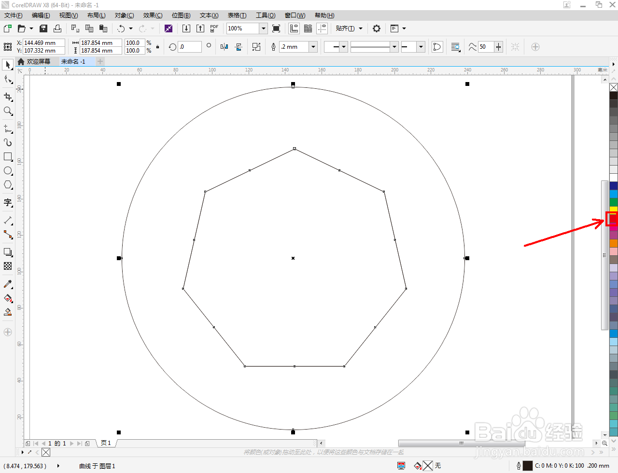Select the Crop tool

pos(8,97)
